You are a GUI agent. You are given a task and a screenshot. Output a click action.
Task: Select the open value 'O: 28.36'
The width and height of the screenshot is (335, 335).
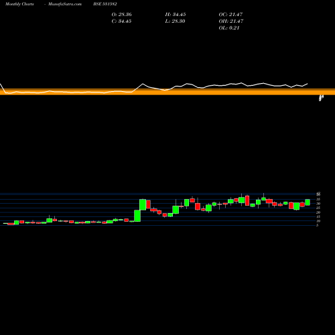tap(121, 15)
